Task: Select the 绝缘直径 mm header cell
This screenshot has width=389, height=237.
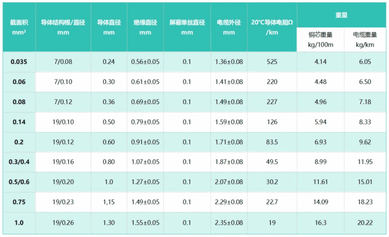Action: click(145, 27)
